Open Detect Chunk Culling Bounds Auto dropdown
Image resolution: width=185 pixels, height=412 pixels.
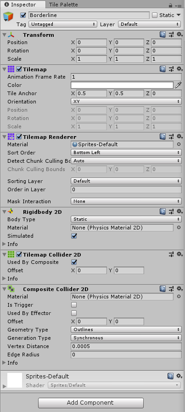pos(126,160)
